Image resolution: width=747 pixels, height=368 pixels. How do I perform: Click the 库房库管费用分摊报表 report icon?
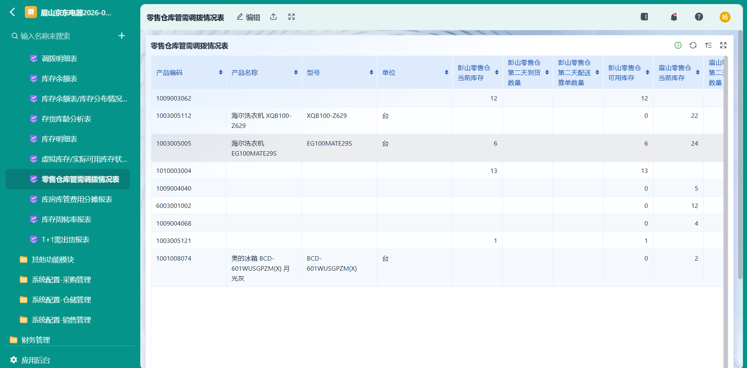[x=34, y=199]
